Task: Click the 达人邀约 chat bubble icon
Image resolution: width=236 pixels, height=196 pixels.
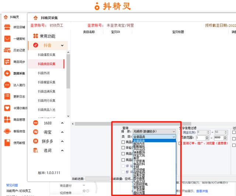Action: pyautogui.click(x=7, y=85)
